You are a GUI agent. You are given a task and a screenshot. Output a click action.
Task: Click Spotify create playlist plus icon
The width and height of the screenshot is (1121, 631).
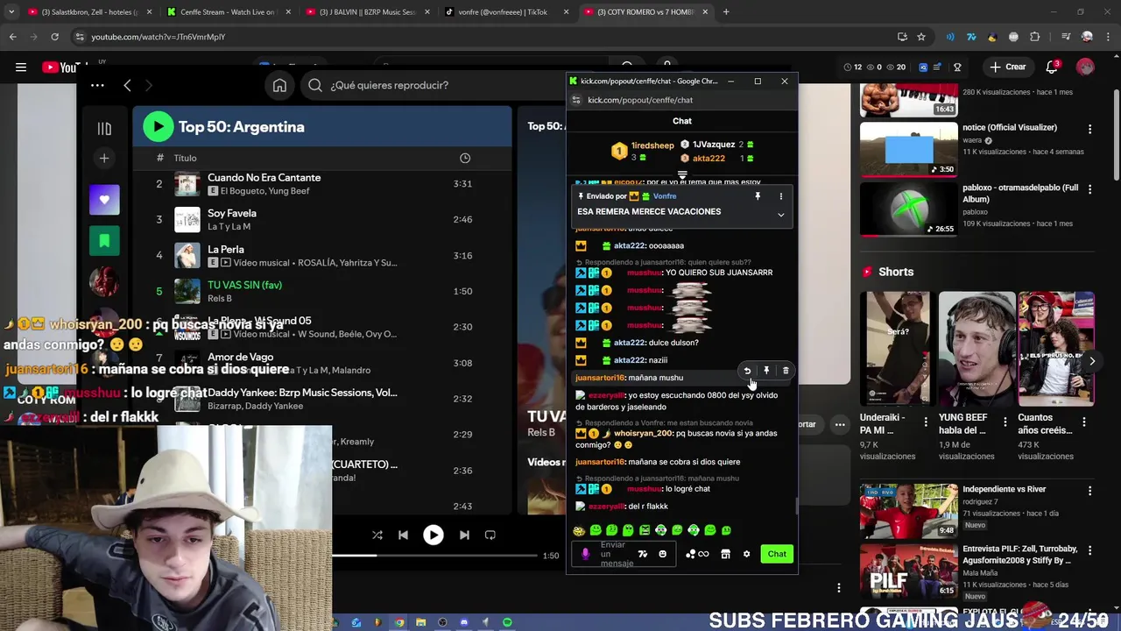point(104,158)
